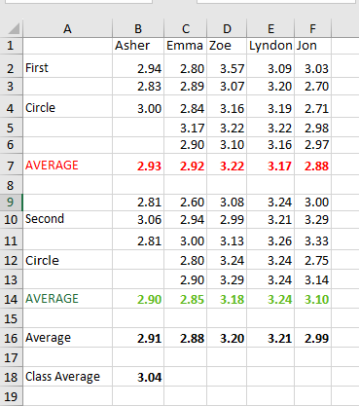359x406 pixels.
Task: Click the Emma name cell
Action: pos(186,46)
